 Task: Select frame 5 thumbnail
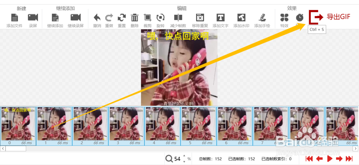(x=199, y=126)
